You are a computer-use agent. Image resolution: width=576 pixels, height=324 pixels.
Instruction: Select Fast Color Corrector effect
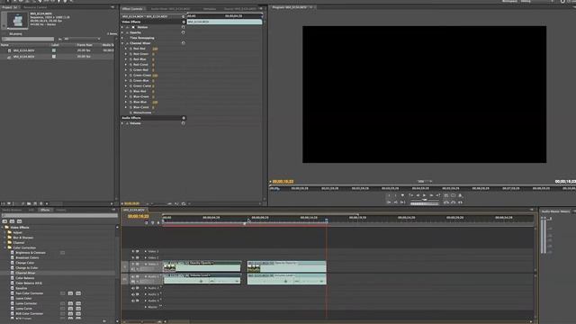(30, 293)
